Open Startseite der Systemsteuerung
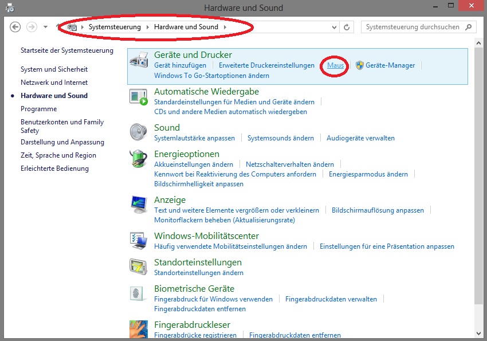Screen dimensions: 487x341 tap(67, 50)
